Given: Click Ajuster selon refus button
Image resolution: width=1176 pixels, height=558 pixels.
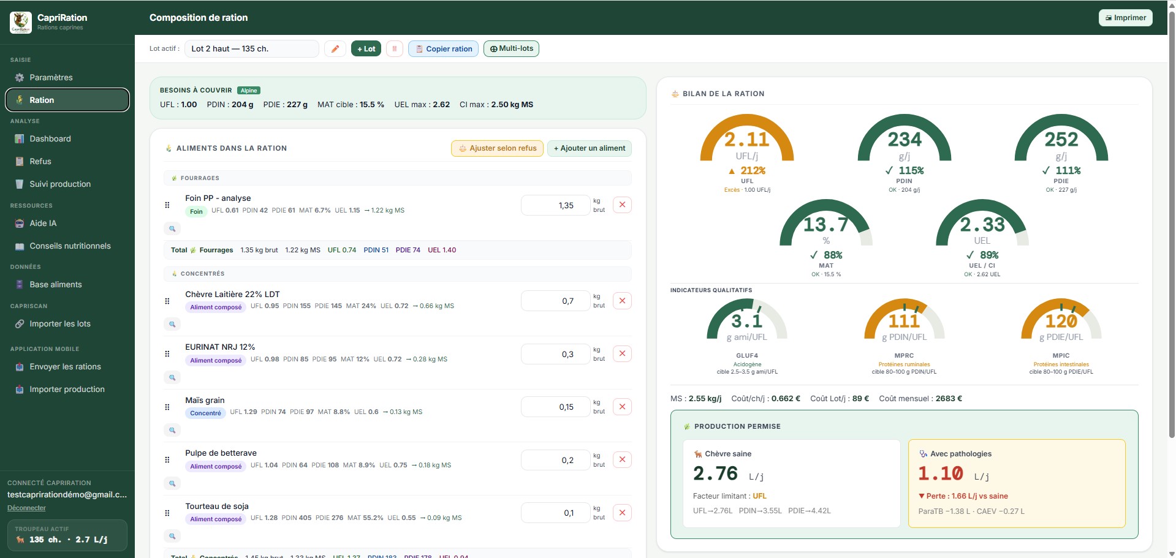Looking at the screenshot, I should click(x=497, y=148).
